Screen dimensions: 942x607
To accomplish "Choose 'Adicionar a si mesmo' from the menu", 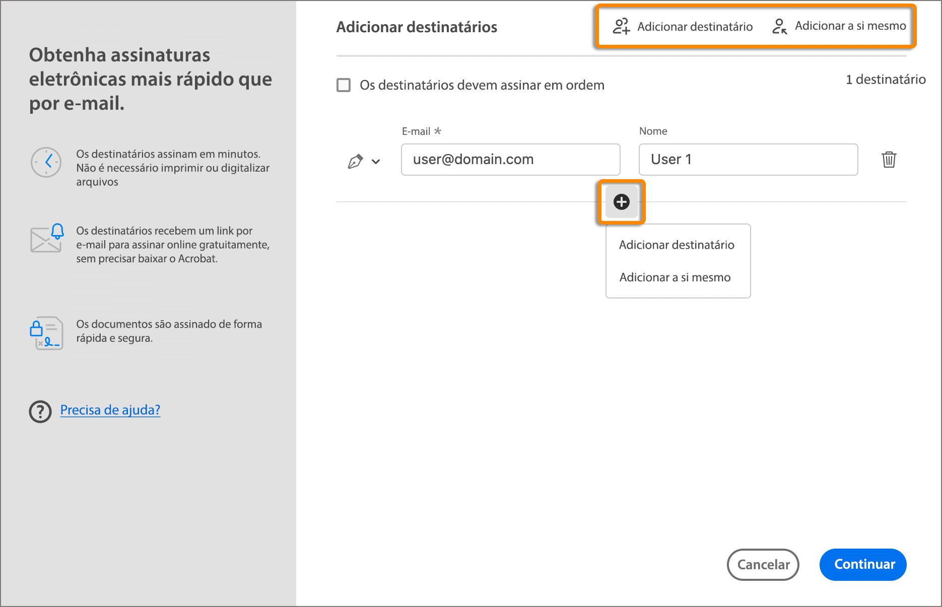I will (675, 277).
